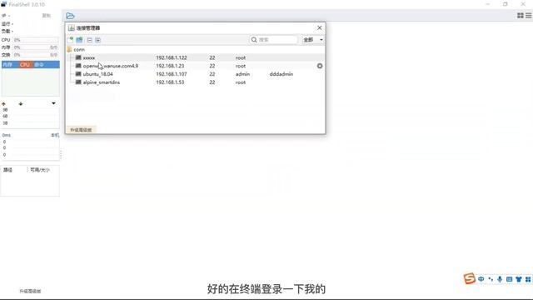Click the Sogou toolbox grid icon
The width and height of the screenshot is (533, 300).
tap(528, 279)
